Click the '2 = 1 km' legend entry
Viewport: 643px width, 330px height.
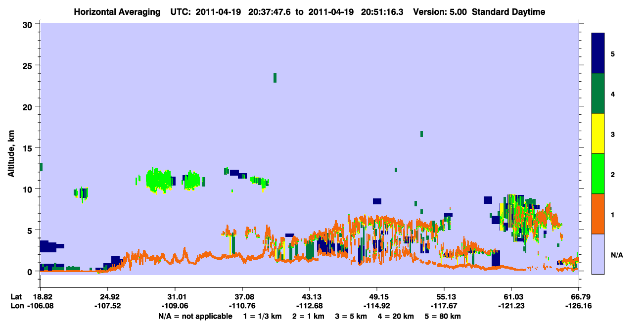coord(308,316)
